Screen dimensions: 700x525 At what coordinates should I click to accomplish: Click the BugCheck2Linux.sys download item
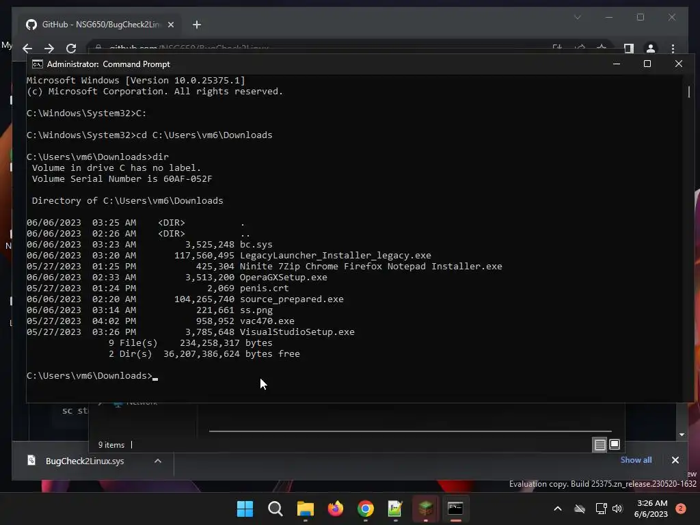85,461
